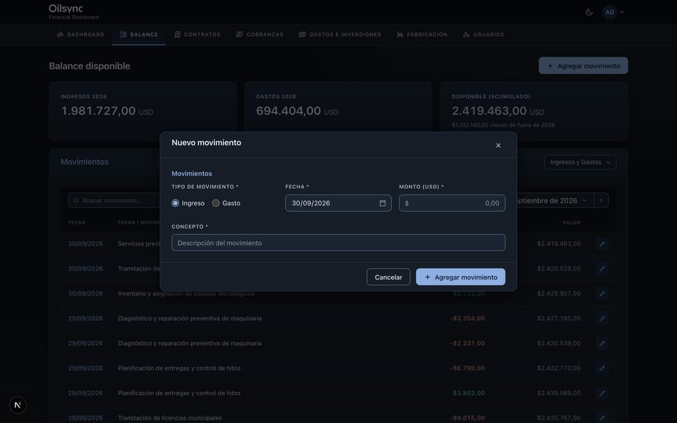Image resolution: width=677 pixels, height=423 pixels.
Task: Switch to the Contratos tab
Action: pyautogui.click(x=198, y=35)
